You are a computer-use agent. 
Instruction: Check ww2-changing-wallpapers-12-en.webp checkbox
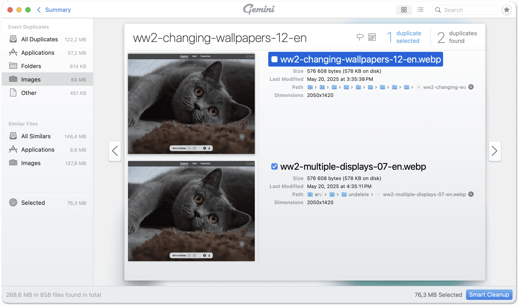point(274,59)
